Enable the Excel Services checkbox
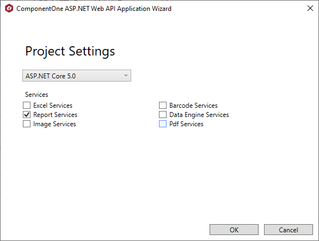This screenshot has width=319, height=241. pyautogui.click(x=27, y=106)
